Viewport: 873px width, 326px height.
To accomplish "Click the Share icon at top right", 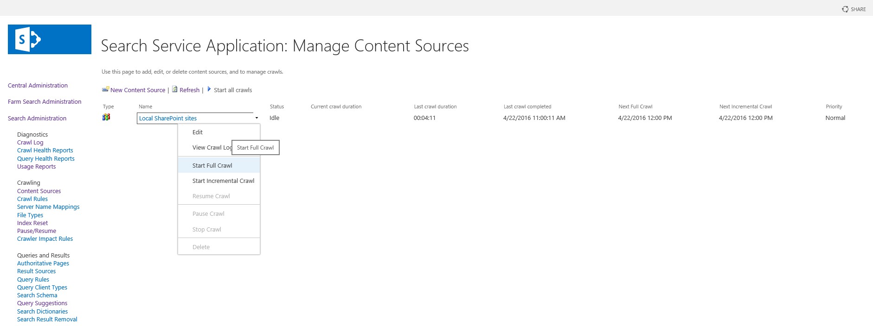I will tap(845, 9).
